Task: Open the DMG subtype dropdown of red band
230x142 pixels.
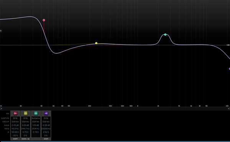Action: pos(15,118)
